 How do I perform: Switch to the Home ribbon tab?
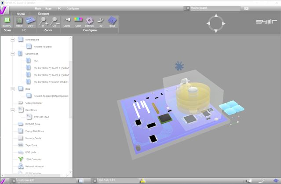click(21, 14)
